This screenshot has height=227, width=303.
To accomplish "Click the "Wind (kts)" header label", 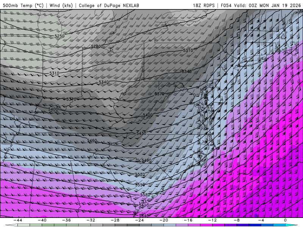I will pos(61,5).
